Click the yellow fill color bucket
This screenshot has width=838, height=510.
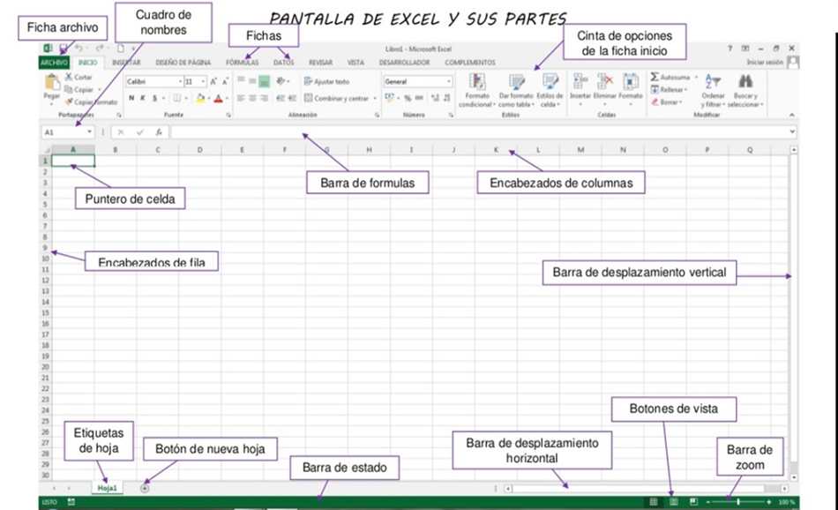[200, 98]
